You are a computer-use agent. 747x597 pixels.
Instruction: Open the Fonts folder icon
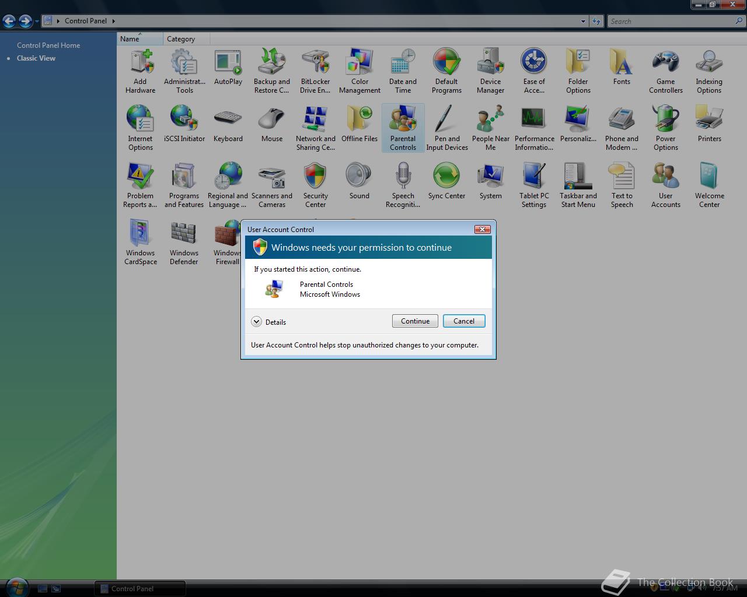click(622, 67)
